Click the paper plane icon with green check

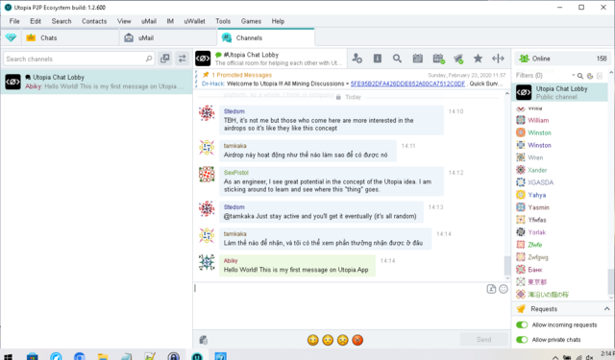[458, 59]
